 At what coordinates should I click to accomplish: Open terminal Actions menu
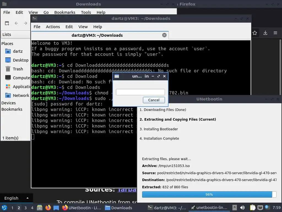53,27
